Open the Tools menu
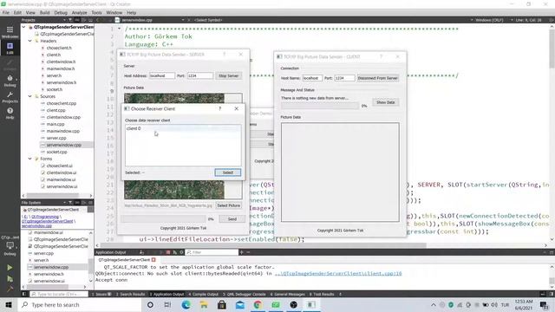This screenshot has width=555, height=312. coord(96,12)
